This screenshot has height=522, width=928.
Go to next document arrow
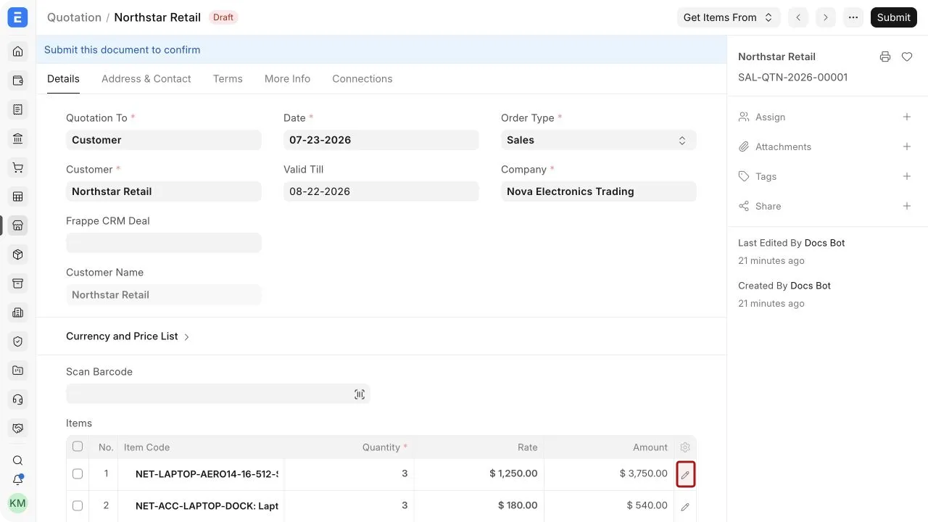[x=826, y=17]
